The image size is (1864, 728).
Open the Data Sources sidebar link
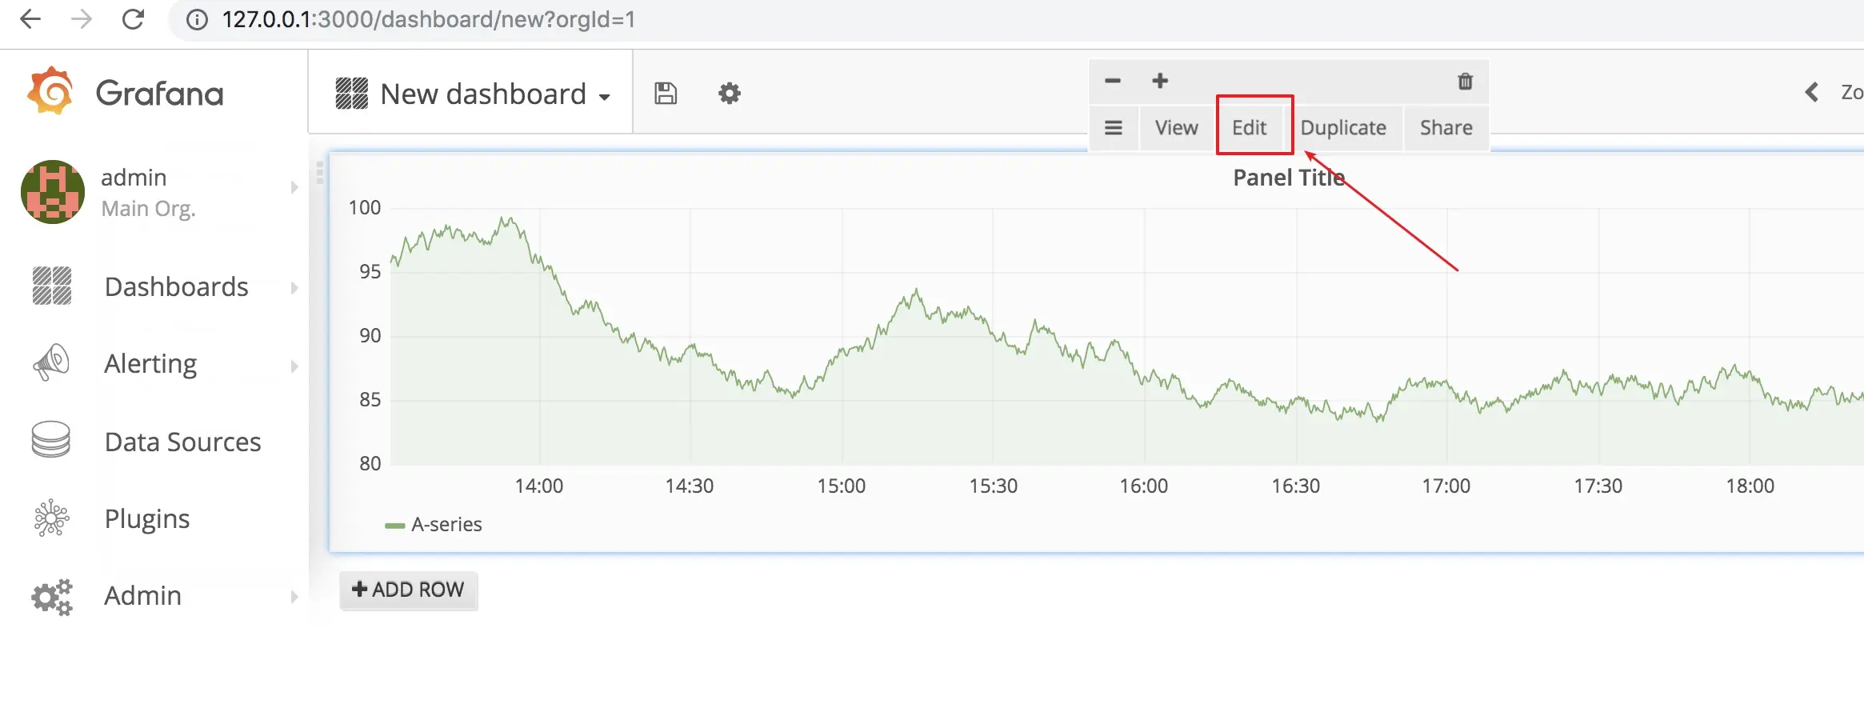click(x=182, y=442)
